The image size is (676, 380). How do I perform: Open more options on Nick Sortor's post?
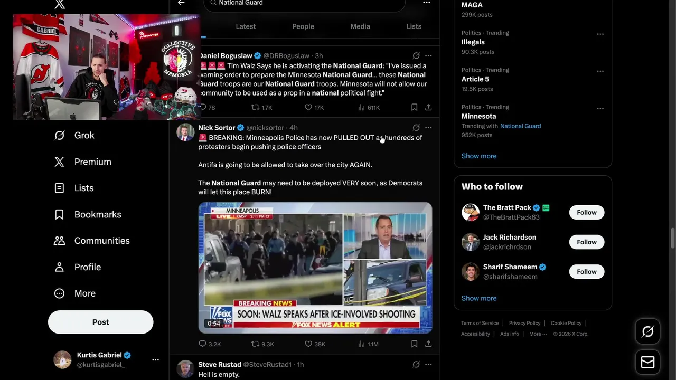[x=428, y=128]
